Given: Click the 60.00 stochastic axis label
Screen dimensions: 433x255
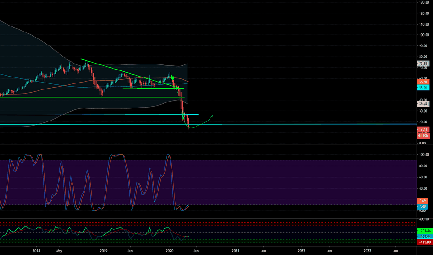Looking at the screenshot, I should click(x=424, y=177).
